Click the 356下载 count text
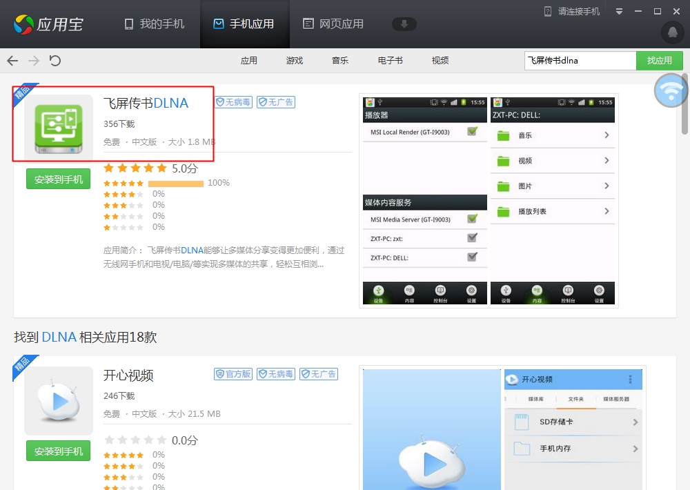Screen dimensions: 690x490 [x=119, y=124]
